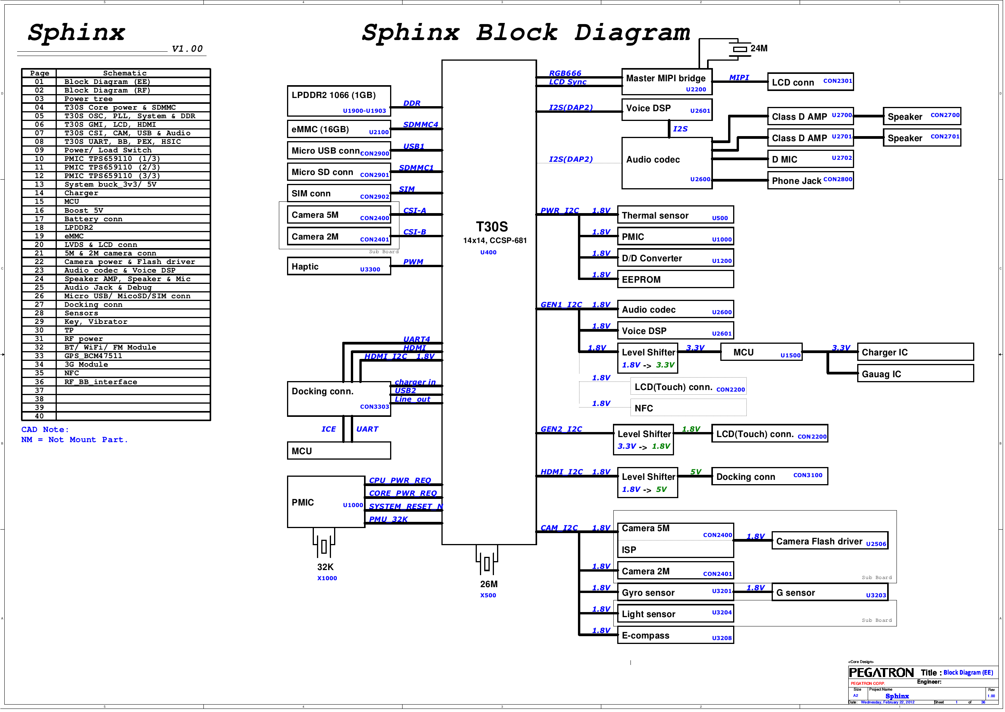Click the 26M X500 crystal symbol
The image size is (1005, 712).
tap(487, 564)
